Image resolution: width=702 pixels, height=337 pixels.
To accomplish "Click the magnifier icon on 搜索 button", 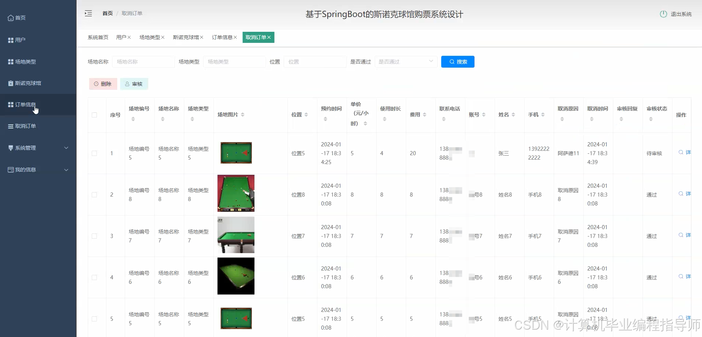I will 452,61.
